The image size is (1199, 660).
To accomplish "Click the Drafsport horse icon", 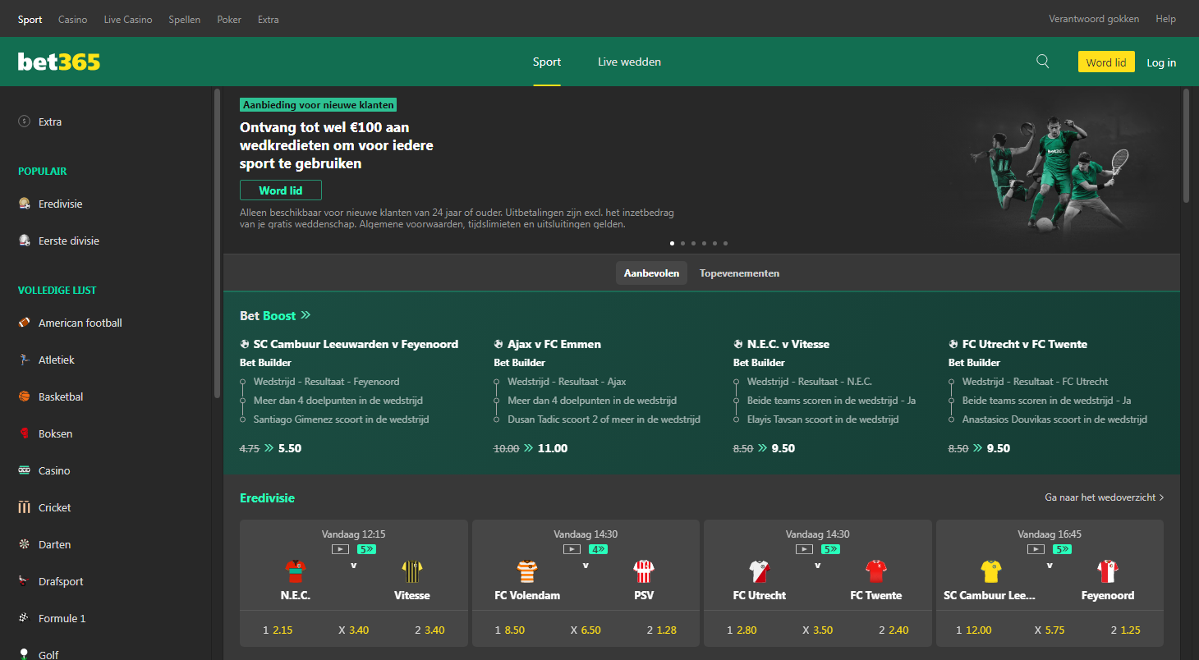I will pyautogui.click(x=24, y=581).
